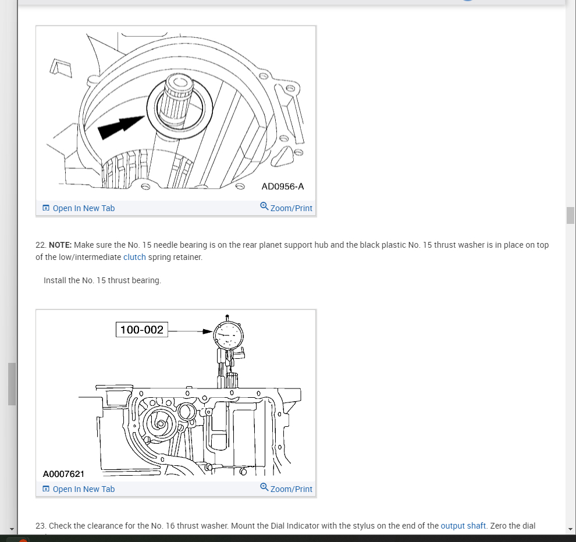
Task: Click magnifier icon below A0007621 image
Action: (264, 487)
